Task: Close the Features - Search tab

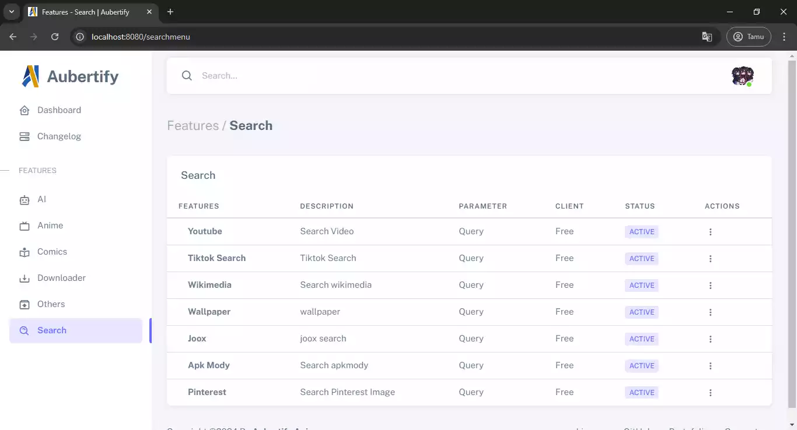Action: [149, 12]
